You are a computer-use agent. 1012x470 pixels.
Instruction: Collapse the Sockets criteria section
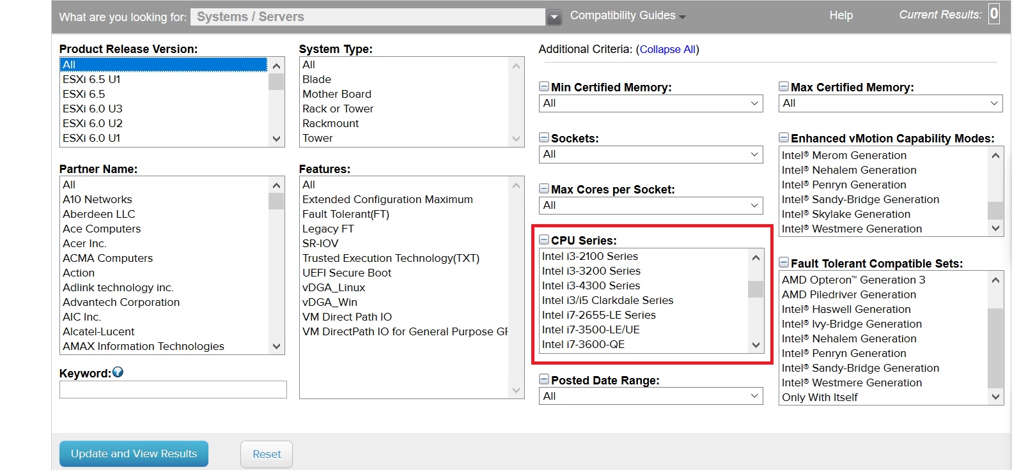click(x=544, y=138)
